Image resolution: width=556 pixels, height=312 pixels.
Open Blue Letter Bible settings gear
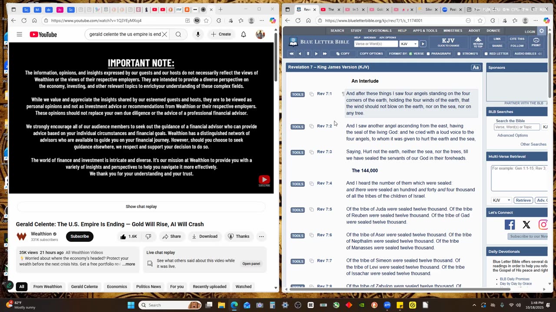tap(542, 31)
